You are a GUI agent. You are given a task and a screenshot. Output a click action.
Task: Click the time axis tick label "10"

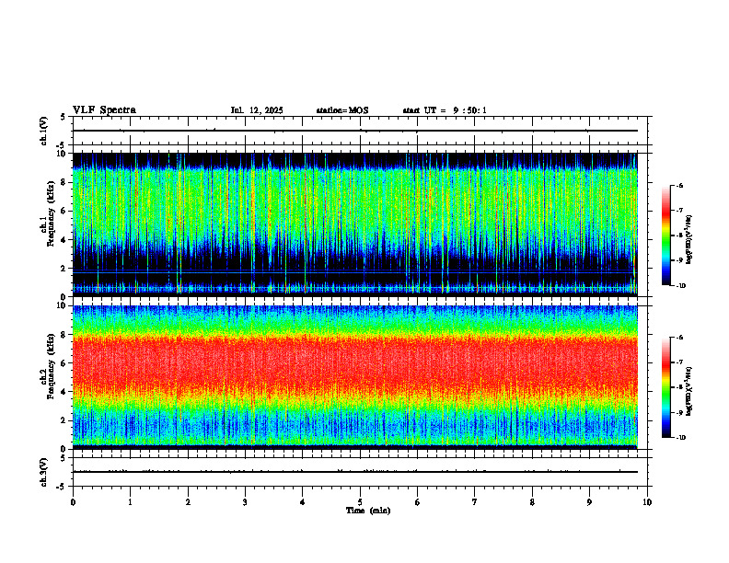click(x=647, y=502)
